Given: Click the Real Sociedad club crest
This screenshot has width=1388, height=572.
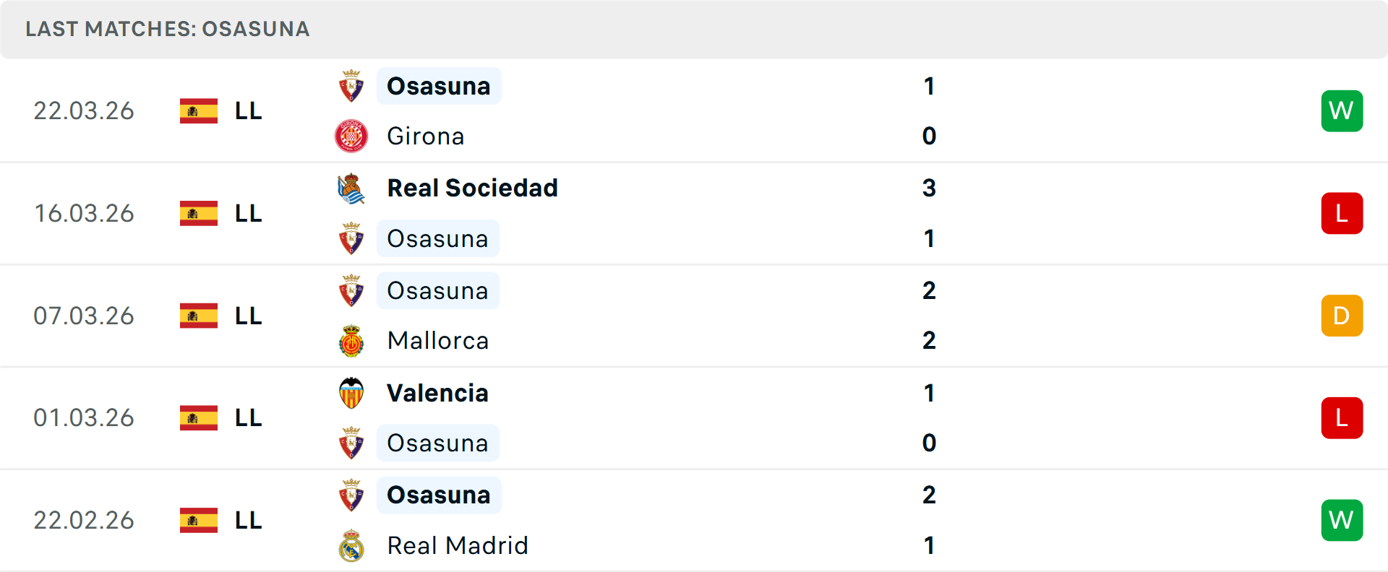Looking at the screenshot, I should click(351, 188).
